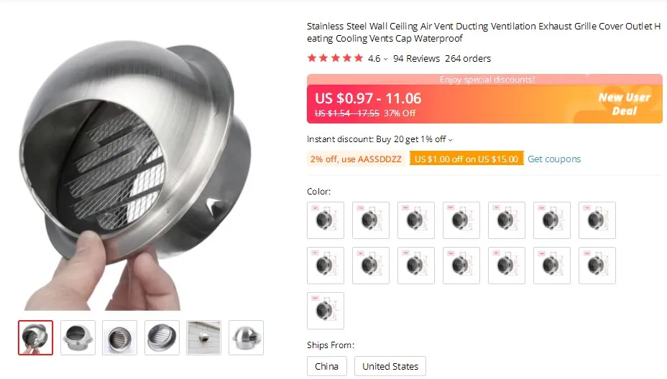Open the angled grille thumbnail image
Viewport: 667px width, 379px height.
[x=162, y=338]
